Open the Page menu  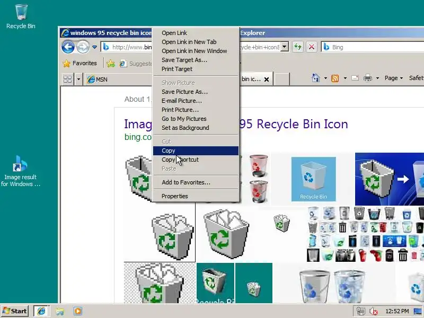394,78
